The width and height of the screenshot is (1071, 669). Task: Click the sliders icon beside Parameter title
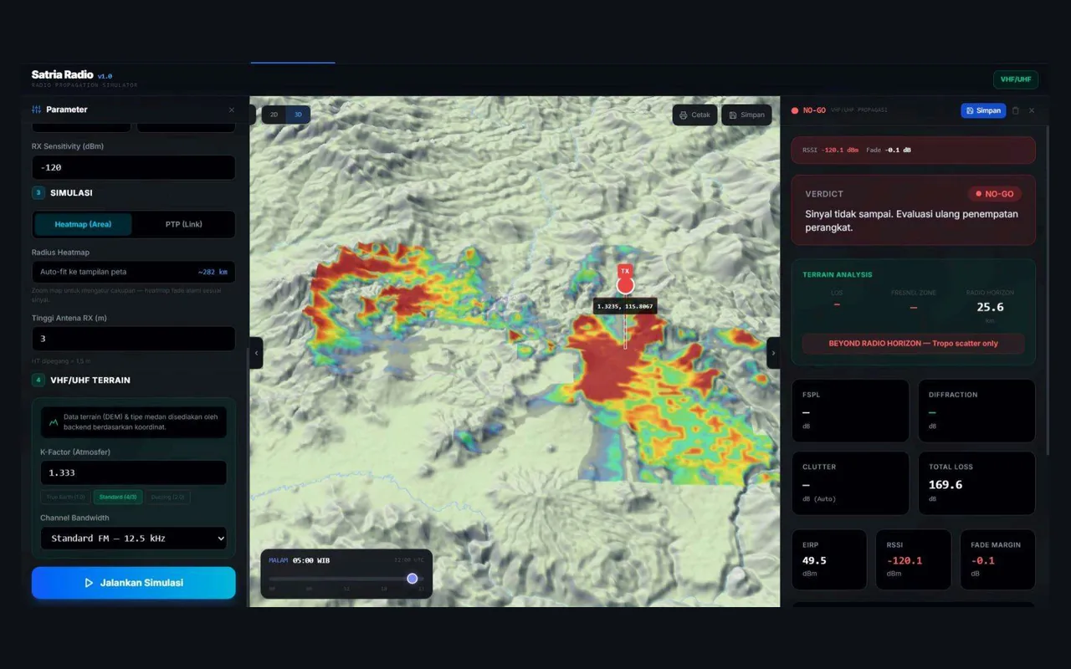tap(37, 110)
